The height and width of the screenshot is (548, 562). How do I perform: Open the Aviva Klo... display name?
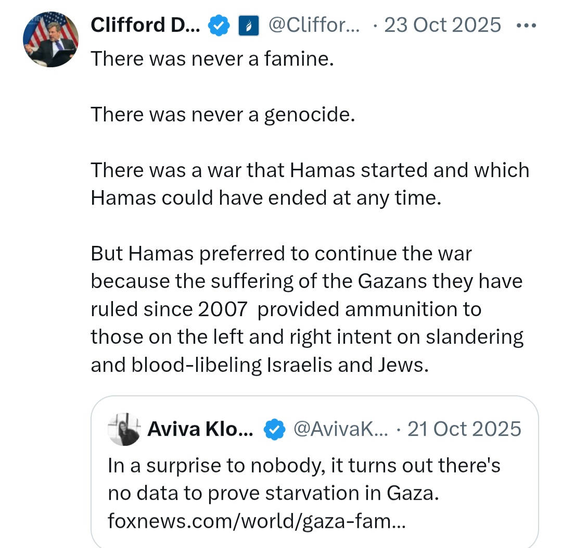[200, 429]
